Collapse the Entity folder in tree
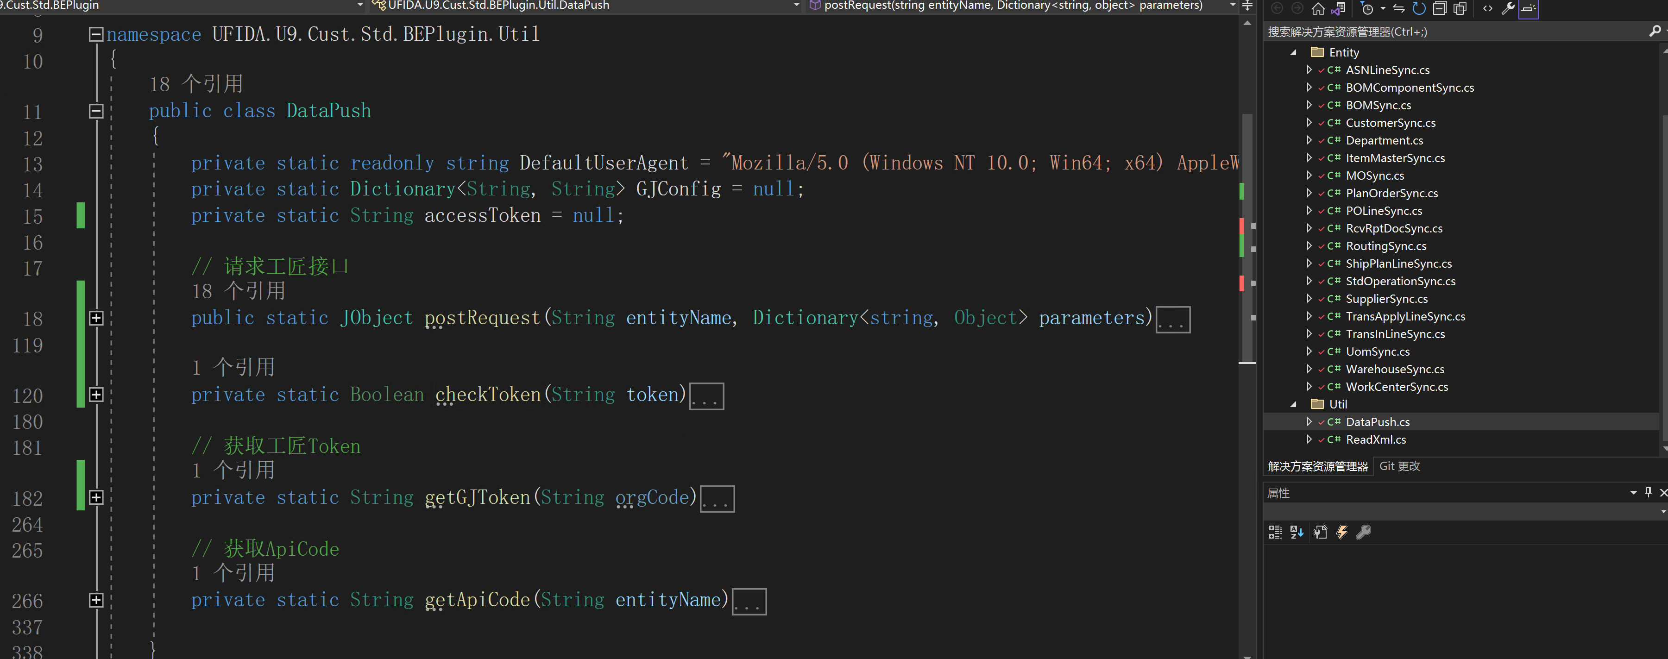The width and height of the screenshot is (1668, 659). (1293, 52)
